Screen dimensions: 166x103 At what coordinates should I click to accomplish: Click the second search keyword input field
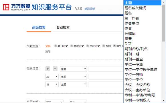click(106, 77)
